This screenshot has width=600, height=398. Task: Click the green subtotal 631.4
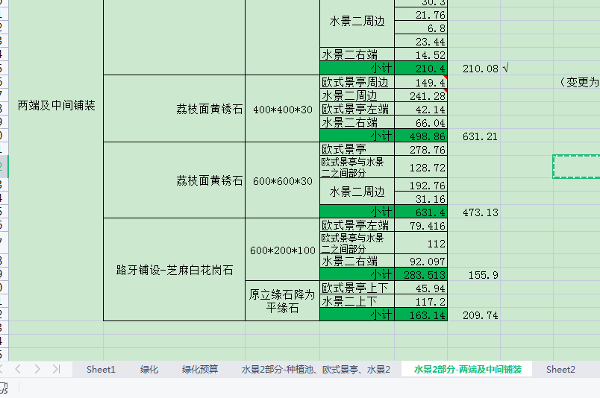click(x=421, y=212)
